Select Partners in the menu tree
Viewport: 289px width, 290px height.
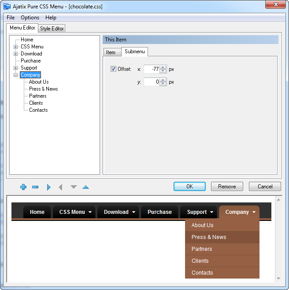pyautogui.click(x=38, y=96)
